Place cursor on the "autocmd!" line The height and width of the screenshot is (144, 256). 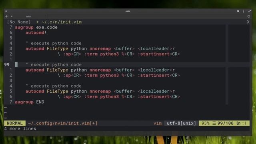click(36, 33)
